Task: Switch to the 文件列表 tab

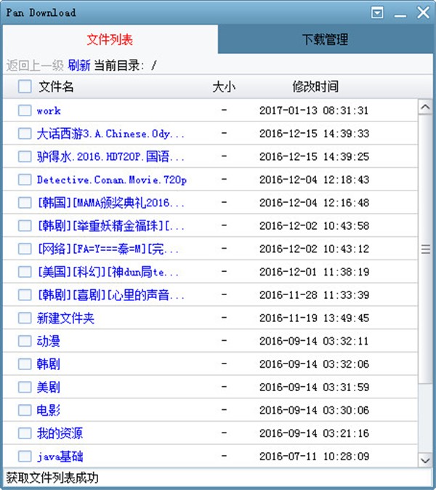Action: pos(110,39)
